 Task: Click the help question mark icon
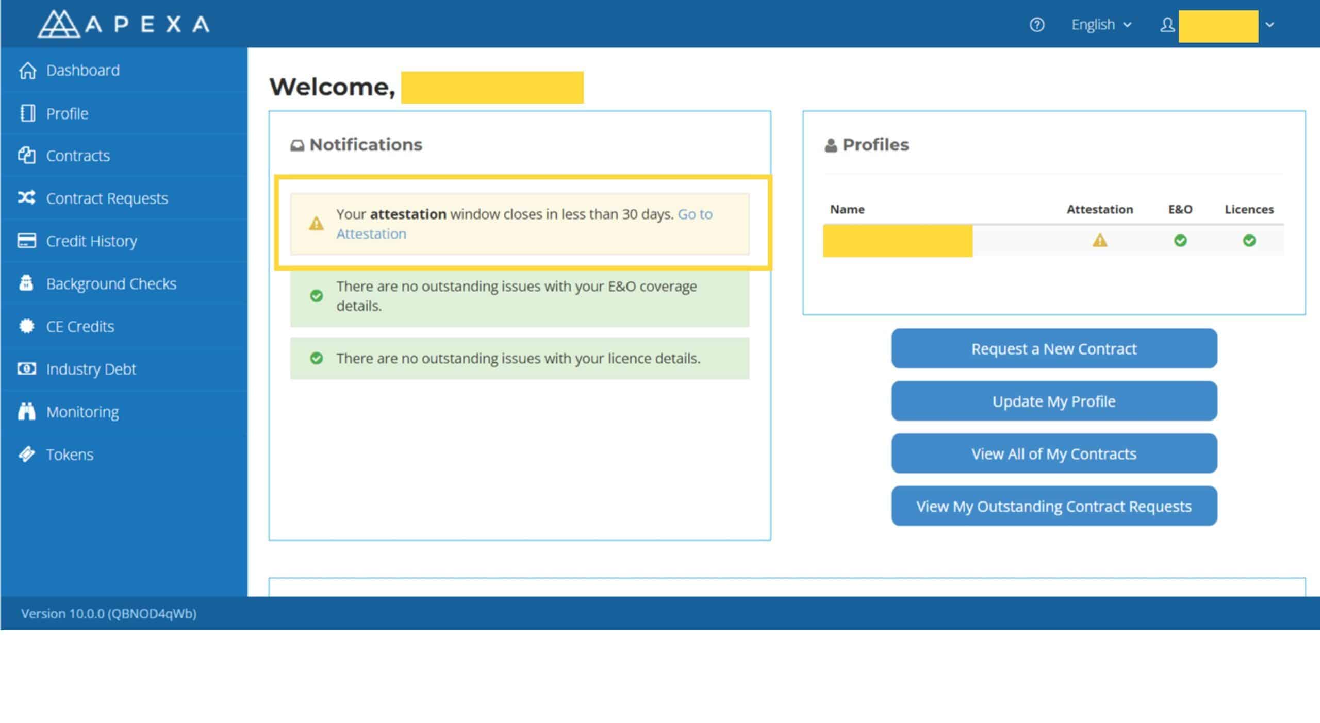pos(1036,25)
